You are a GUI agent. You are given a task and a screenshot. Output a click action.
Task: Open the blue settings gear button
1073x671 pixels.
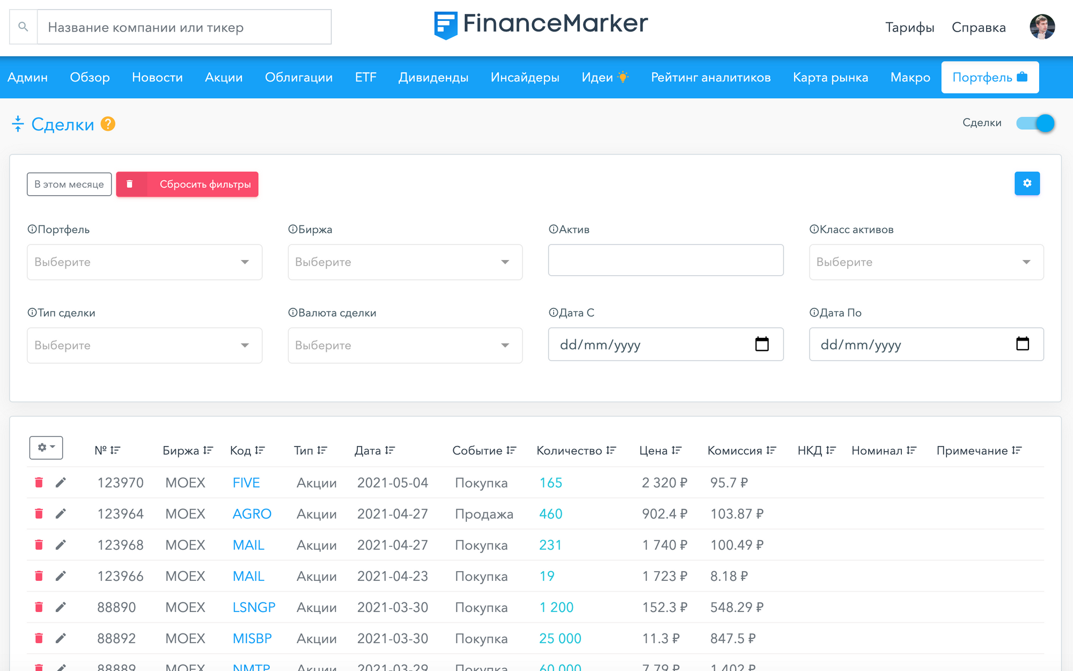click(x=1027, y=183)
